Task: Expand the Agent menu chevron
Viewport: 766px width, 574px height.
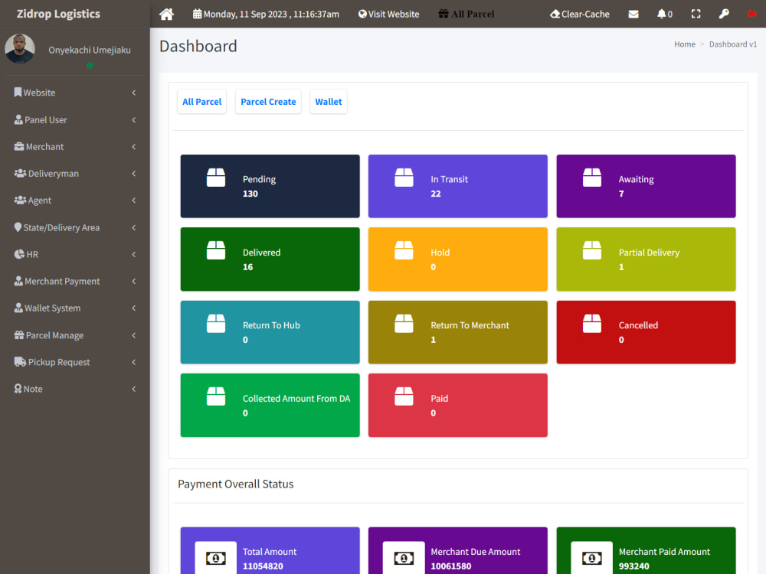Action: click(x=134, y=201)
